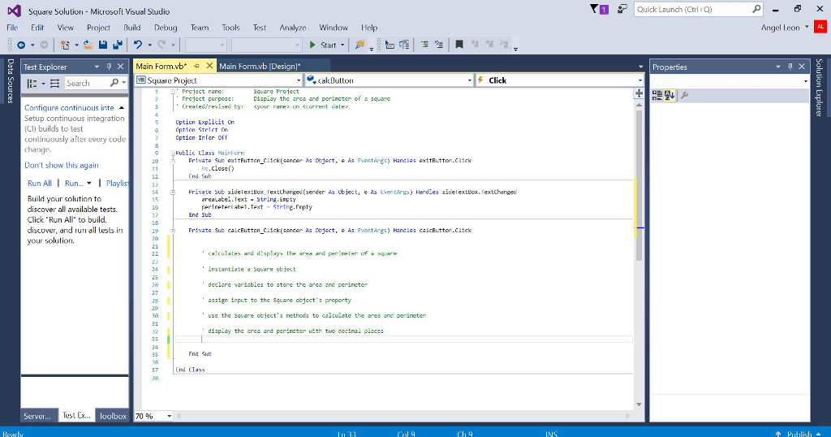Click the Properties Alphabetical sort icon
Image resolution: width=831 pixels, height=437 pixels.
[670, 96]
